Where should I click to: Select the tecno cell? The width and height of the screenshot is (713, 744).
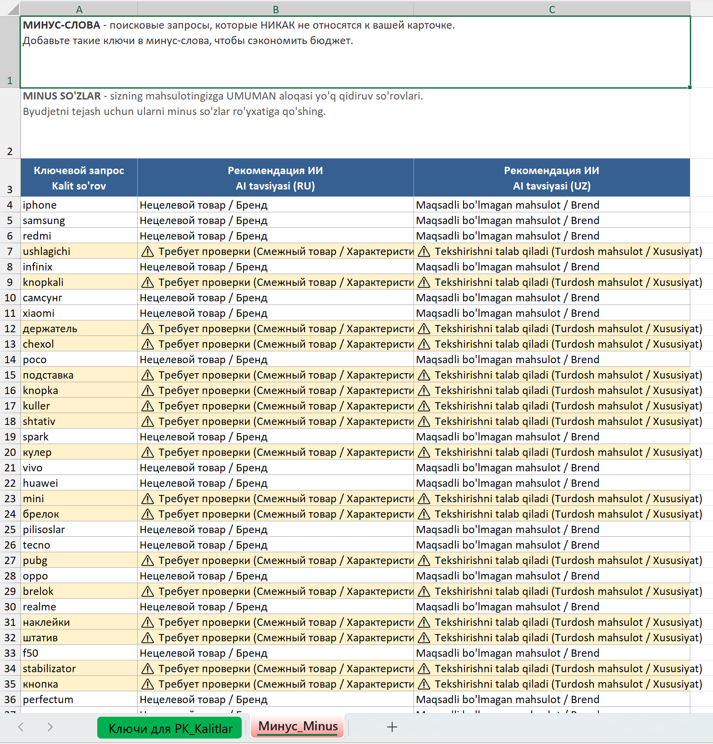tap(79, 544)
